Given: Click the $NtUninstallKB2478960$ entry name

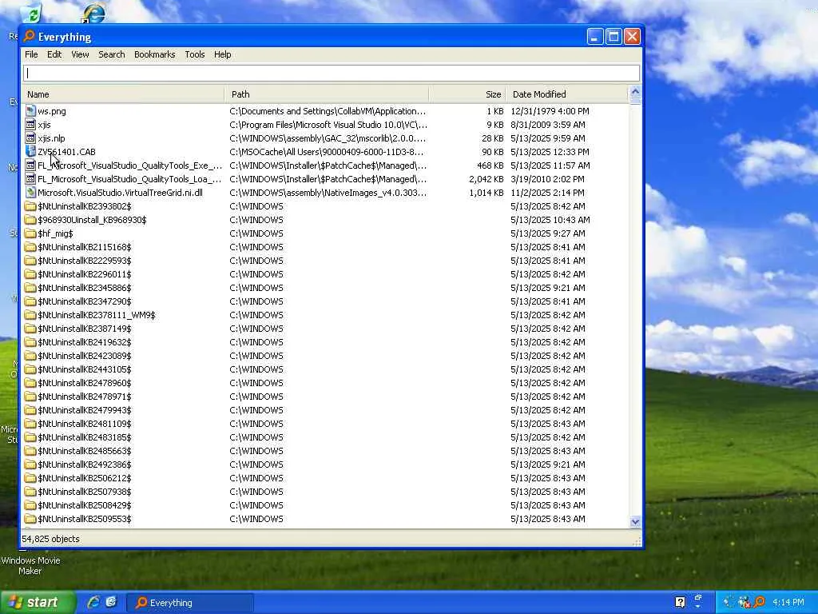Looking at the screenshot, I should pyautogui.click(x=85, y=383).
